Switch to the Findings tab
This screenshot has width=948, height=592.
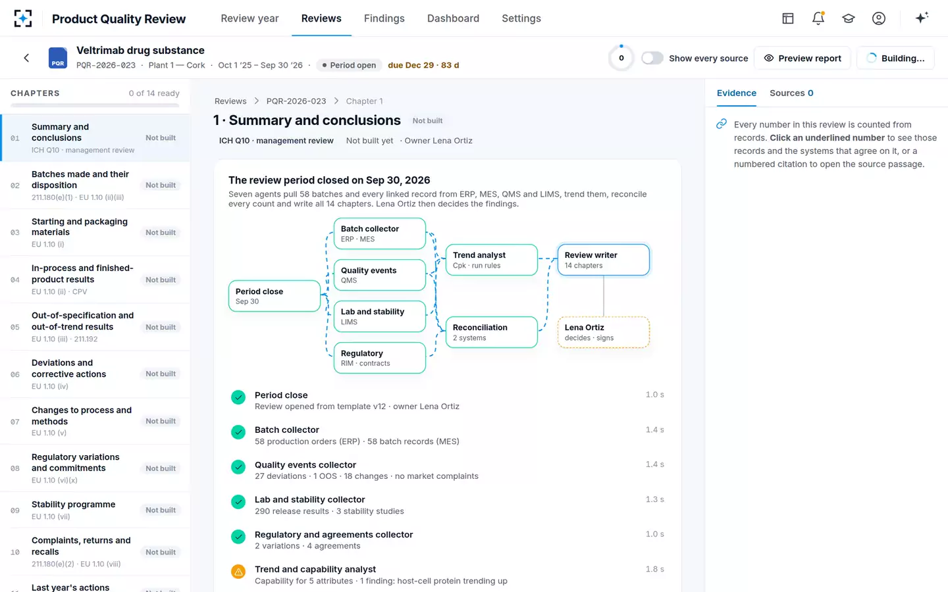pos(384,18)
